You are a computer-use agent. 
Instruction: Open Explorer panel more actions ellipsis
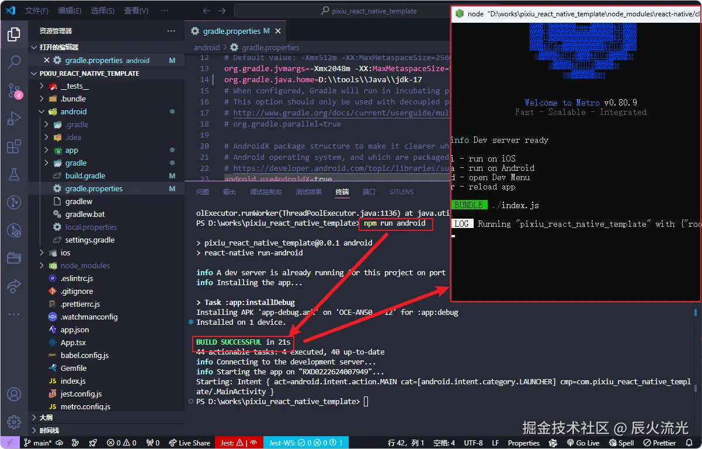tap(171, 31)
